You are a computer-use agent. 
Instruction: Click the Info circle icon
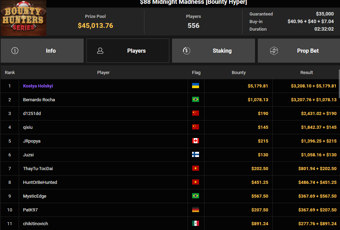coord(15,51)
